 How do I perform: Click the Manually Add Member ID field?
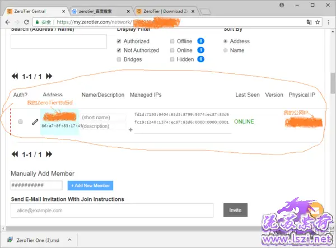tap(36, 185)
